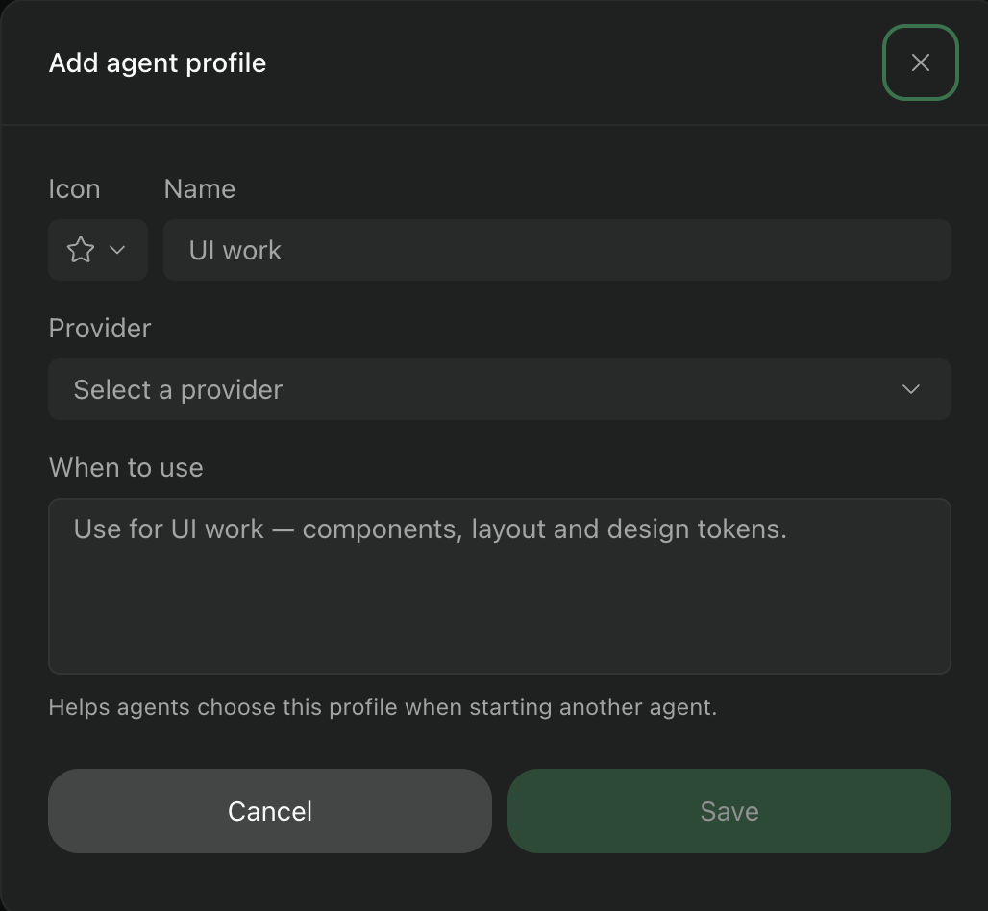
Task: Close the Add agent profile dialog
Action: 920,62
